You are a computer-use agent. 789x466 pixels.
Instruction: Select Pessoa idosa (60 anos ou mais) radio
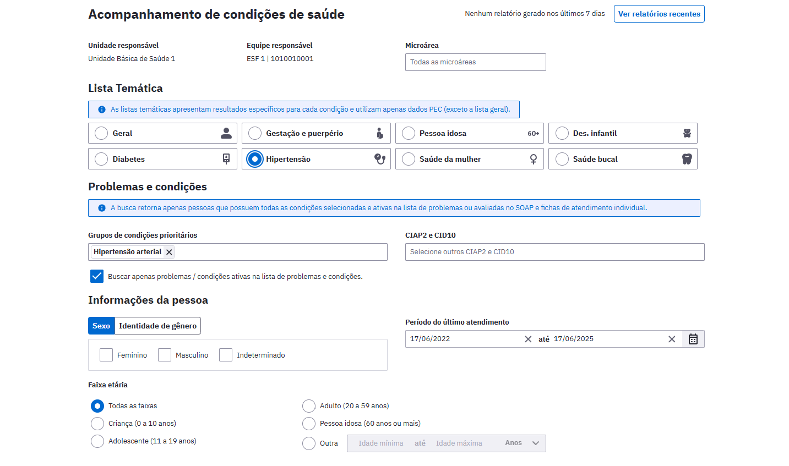(309, 424)
